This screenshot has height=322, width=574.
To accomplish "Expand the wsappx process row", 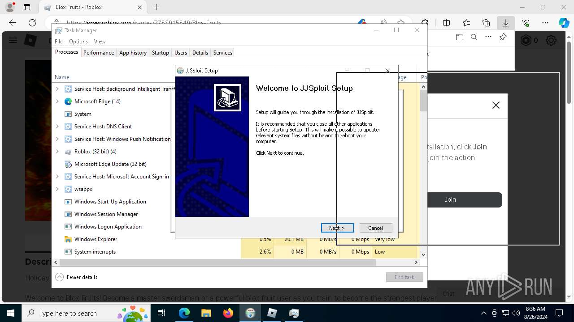I will pos(57,189).
